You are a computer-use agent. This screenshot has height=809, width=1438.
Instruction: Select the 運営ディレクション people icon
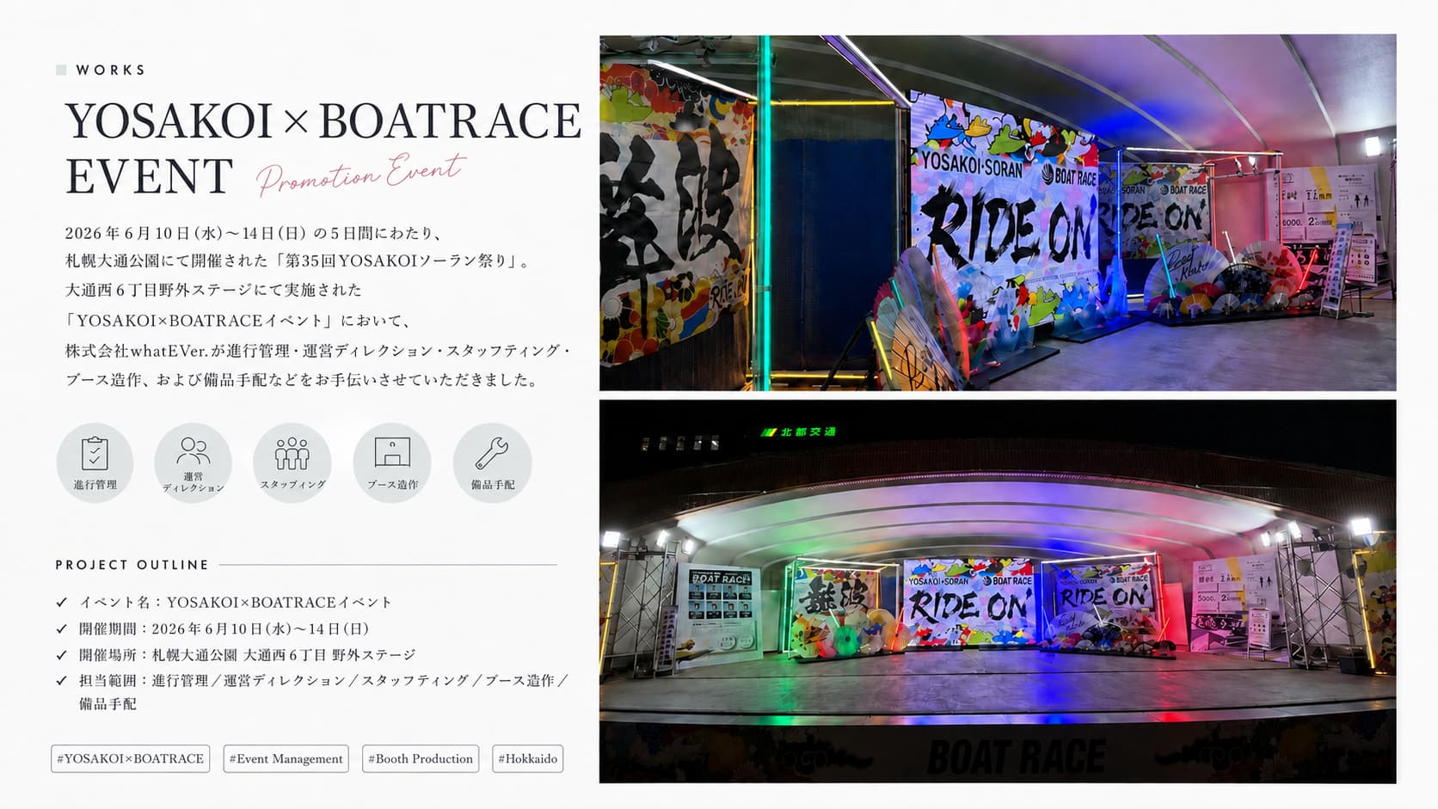(x=194, y=462)
